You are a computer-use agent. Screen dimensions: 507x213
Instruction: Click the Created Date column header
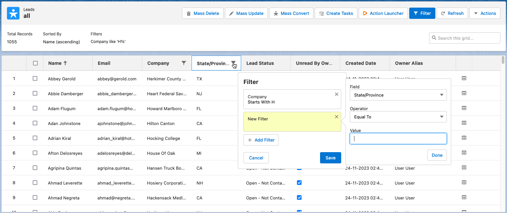[365, 63]
